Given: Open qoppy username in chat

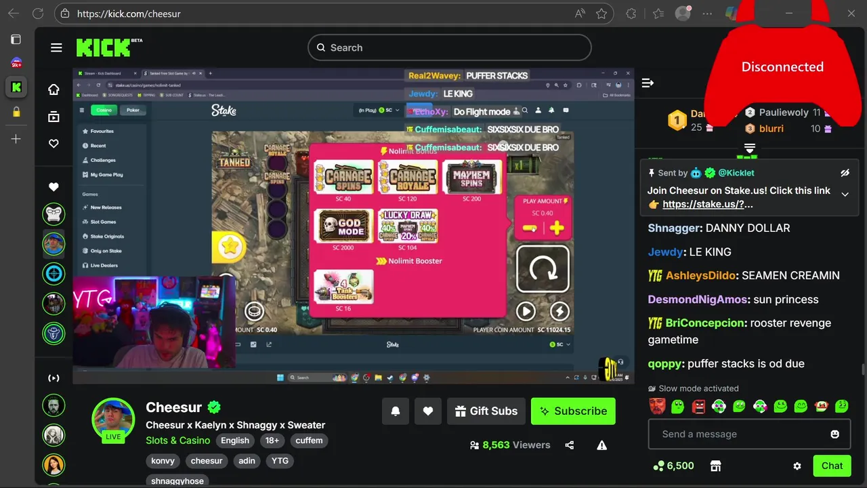Looking at the screenshot, I should click(665, 364).
